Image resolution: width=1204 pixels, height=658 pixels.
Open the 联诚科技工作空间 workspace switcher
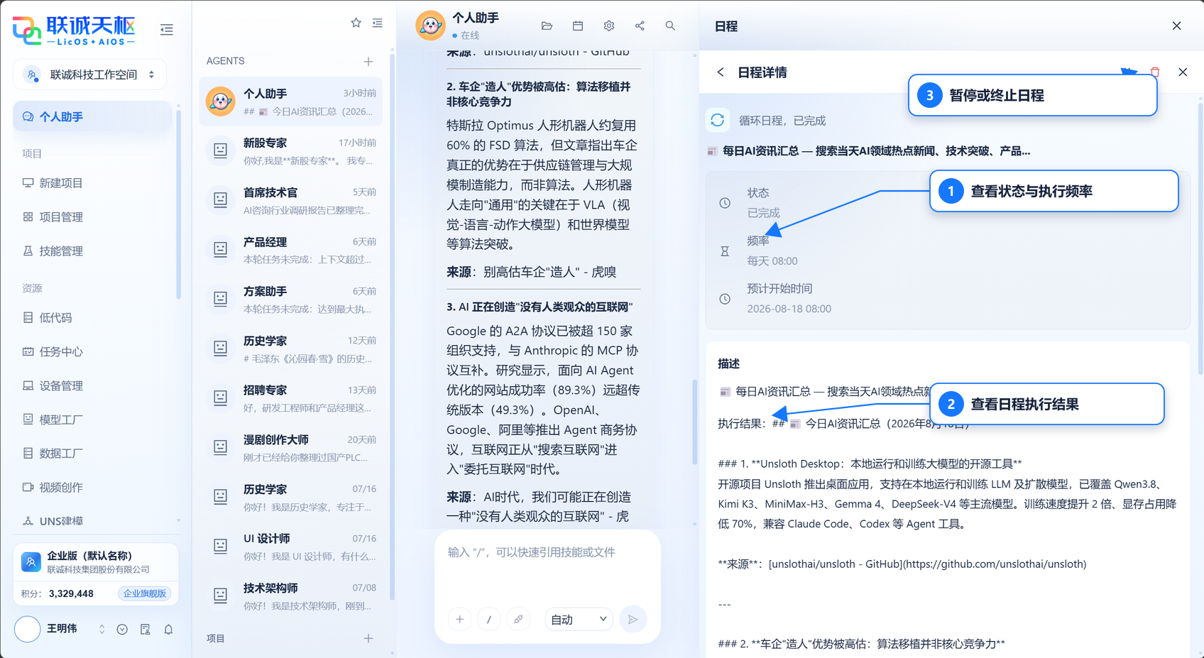[90, 75]
